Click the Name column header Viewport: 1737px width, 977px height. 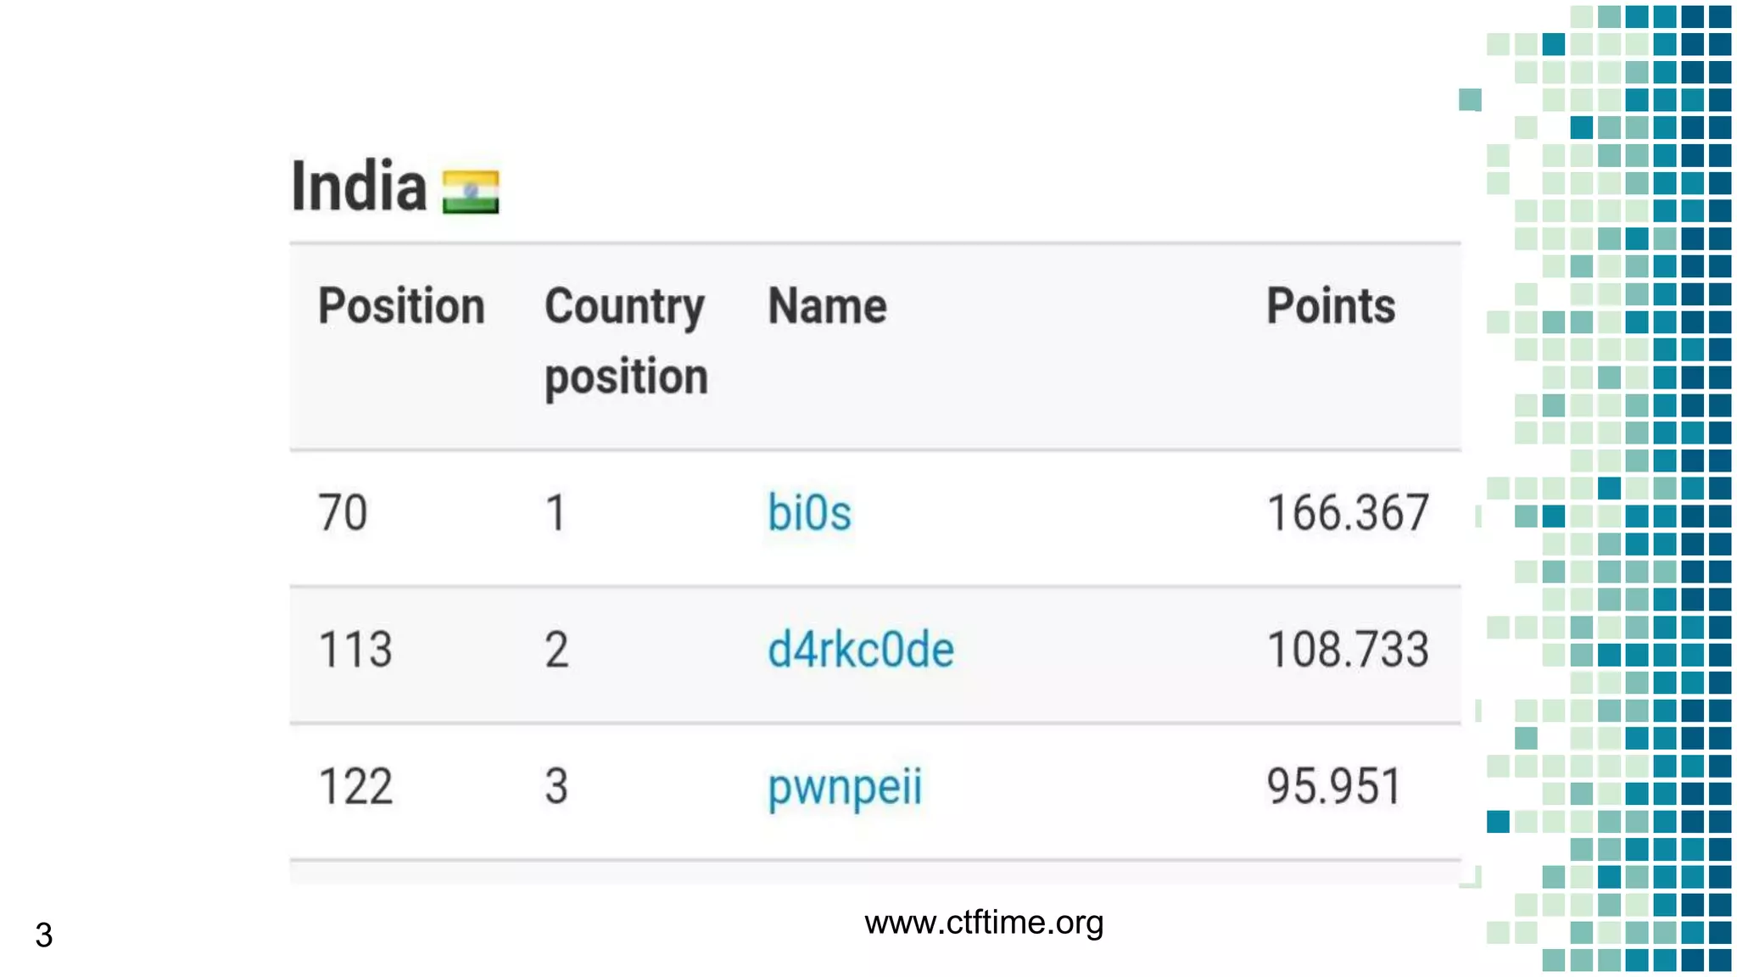point(827,306)
